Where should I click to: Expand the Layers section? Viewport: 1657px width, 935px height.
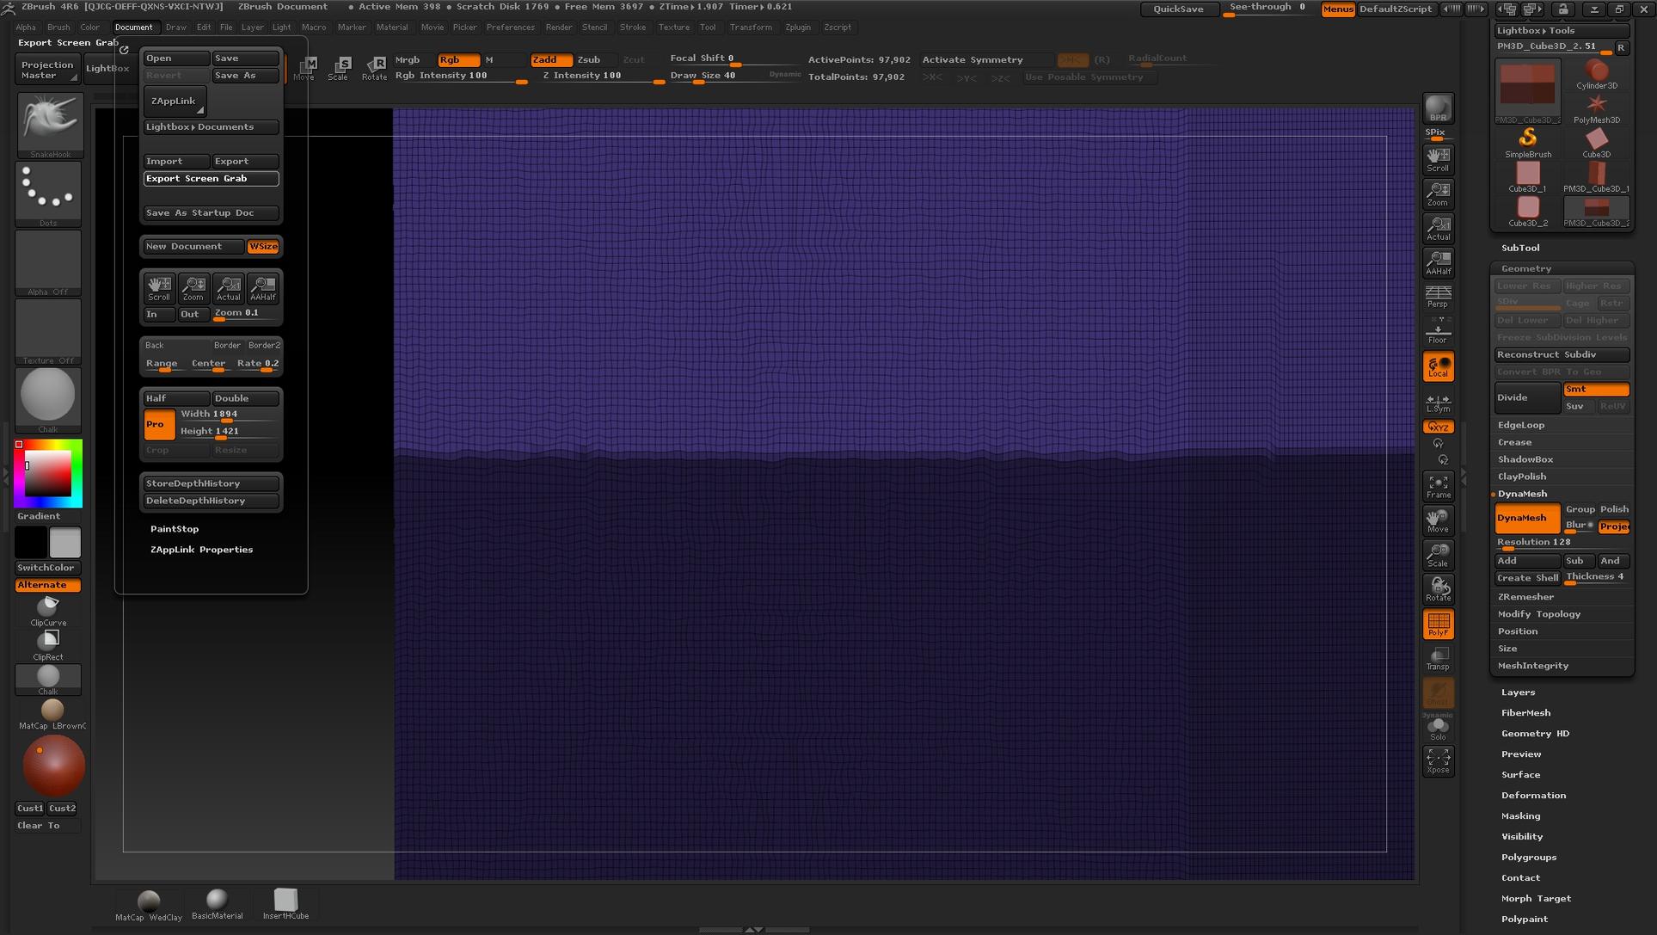(1518, 692)
